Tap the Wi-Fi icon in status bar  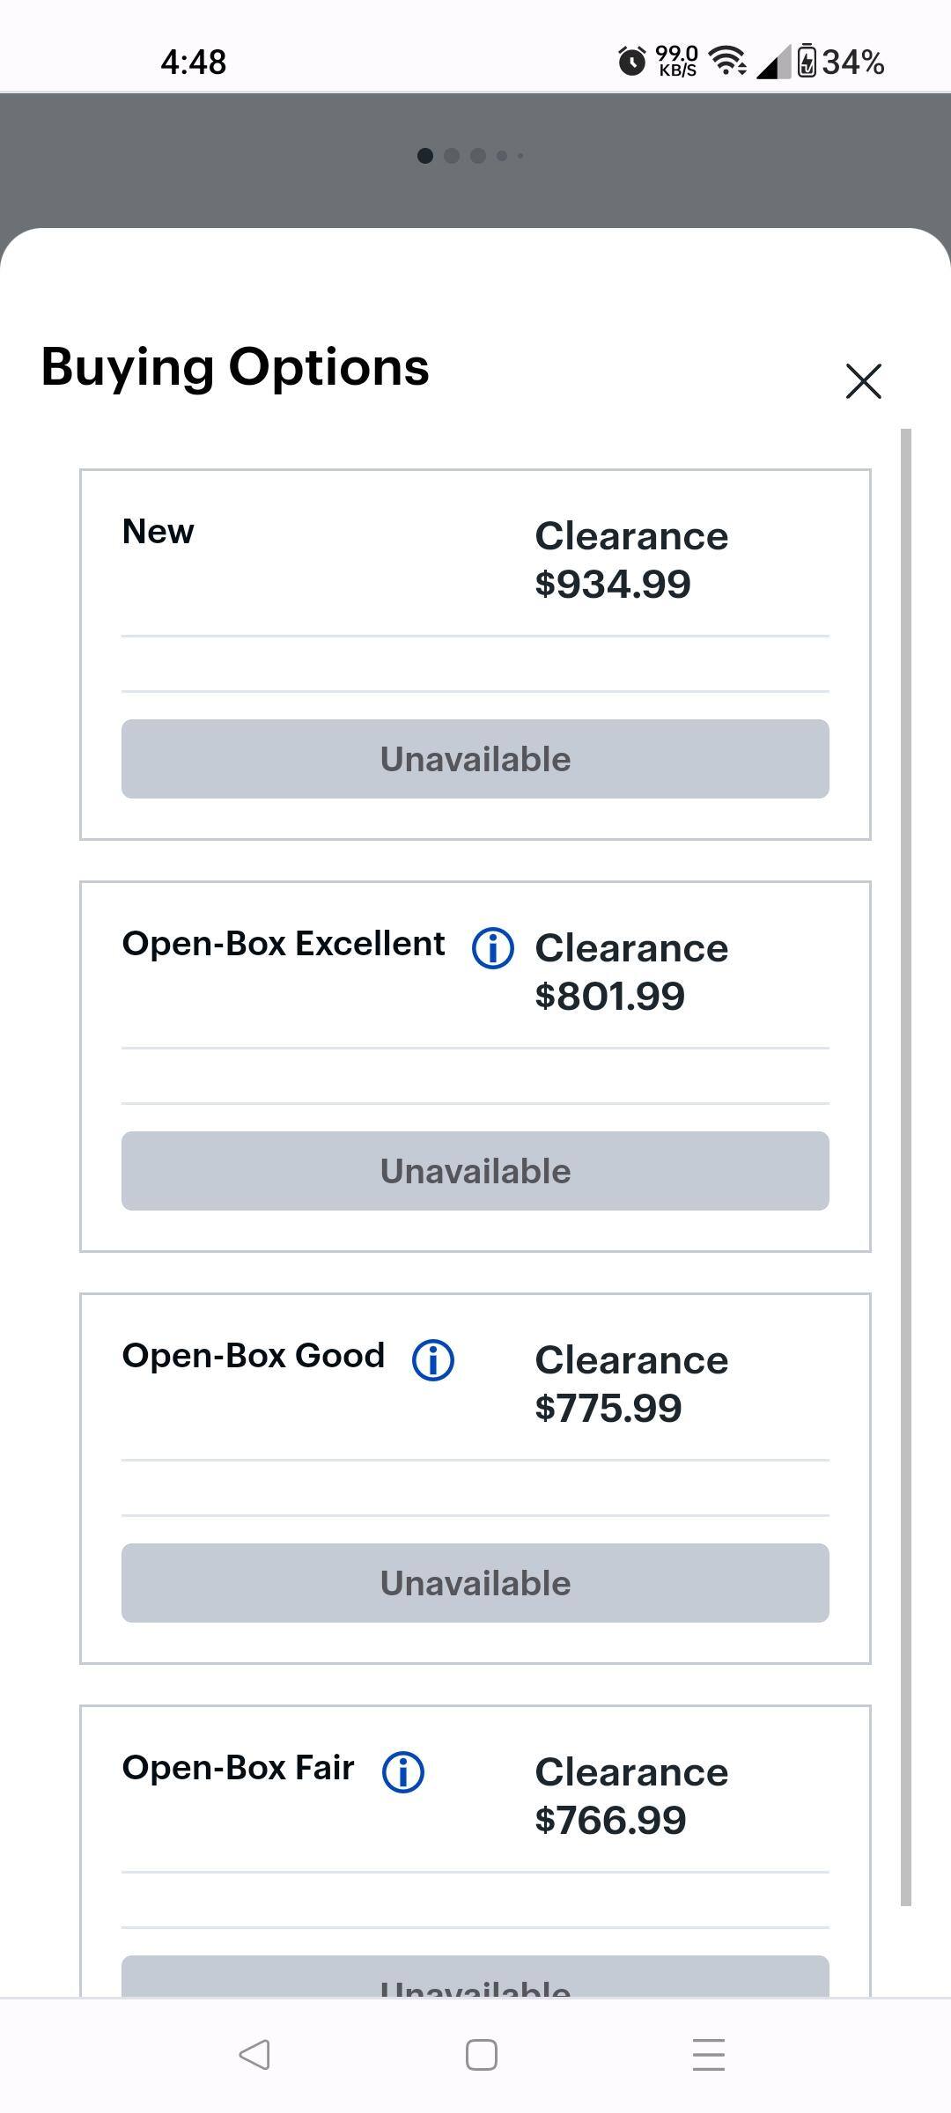pos(727,62)
